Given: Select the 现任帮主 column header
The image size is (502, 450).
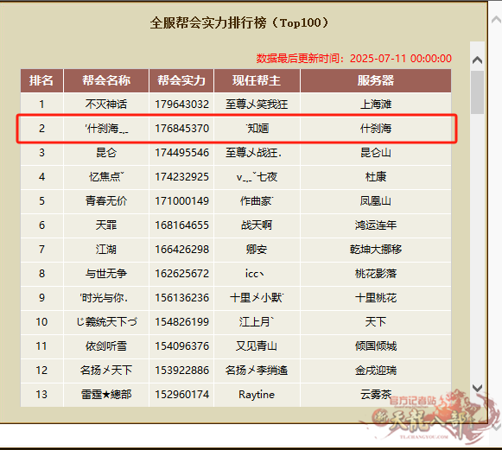Looking at the screenshot, I should (257, 80).
